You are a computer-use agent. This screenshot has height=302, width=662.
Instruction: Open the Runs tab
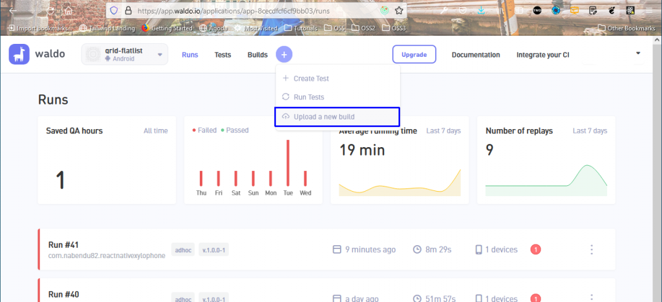tap(190, 55)
